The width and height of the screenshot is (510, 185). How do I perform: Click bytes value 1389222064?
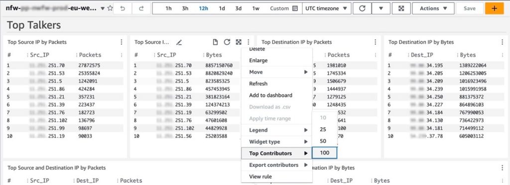point(473,66)
